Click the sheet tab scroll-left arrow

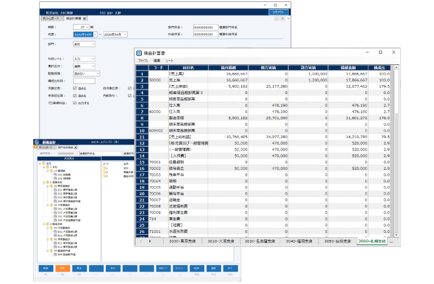[x=139, y=241]
